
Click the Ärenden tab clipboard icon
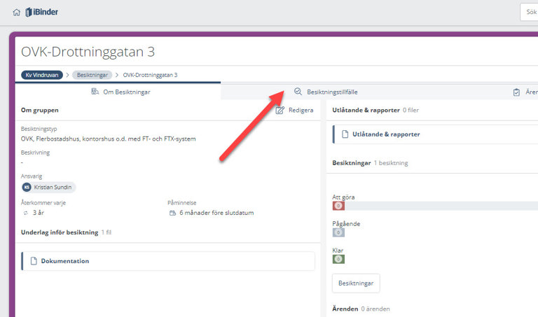click(x=516, y=92)
